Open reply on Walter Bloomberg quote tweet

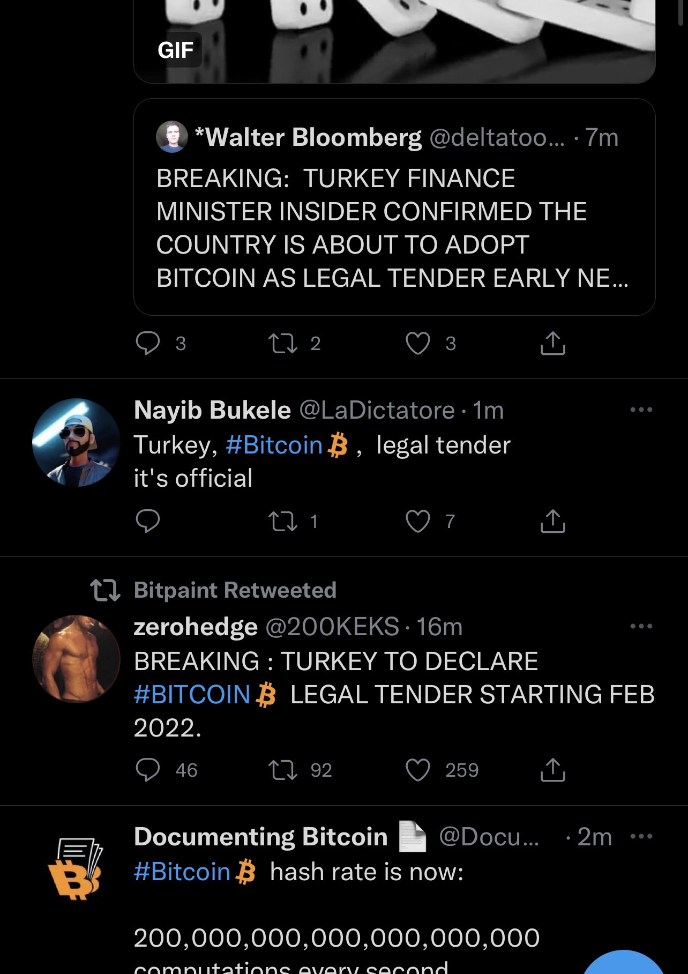[x=148, y=343]
